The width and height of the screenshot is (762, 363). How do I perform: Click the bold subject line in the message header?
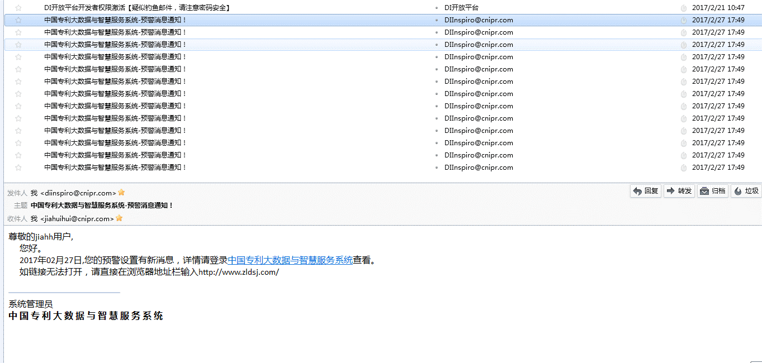tap(102, 206)
